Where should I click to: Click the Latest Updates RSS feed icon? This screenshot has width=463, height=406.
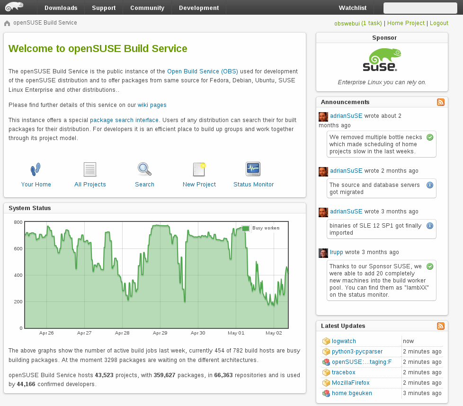click(x=440, y=326)
